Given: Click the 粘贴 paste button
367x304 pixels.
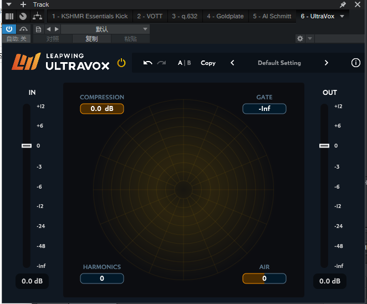Looking at the screenshot, I should coord(130,39).
